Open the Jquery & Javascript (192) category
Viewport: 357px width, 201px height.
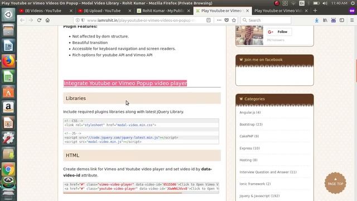pos(259,196)
